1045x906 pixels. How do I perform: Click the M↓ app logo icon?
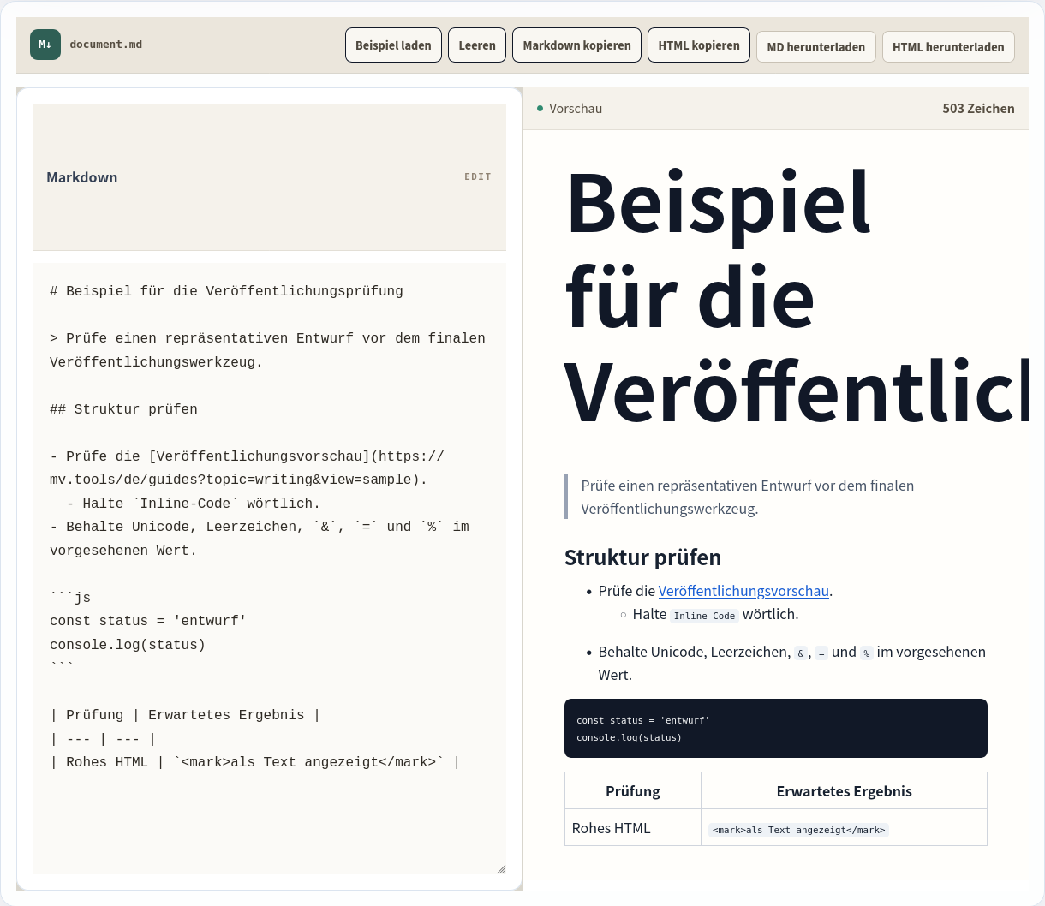point(45,45)
